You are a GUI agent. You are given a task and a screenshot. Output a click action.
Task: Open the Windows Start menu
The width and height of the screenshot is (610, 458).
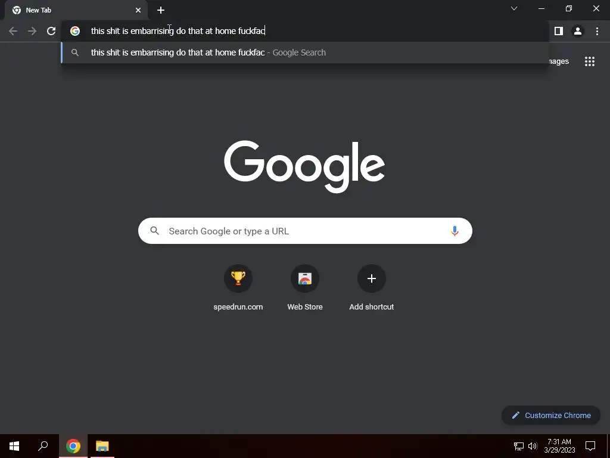click(x=14, y=446)
